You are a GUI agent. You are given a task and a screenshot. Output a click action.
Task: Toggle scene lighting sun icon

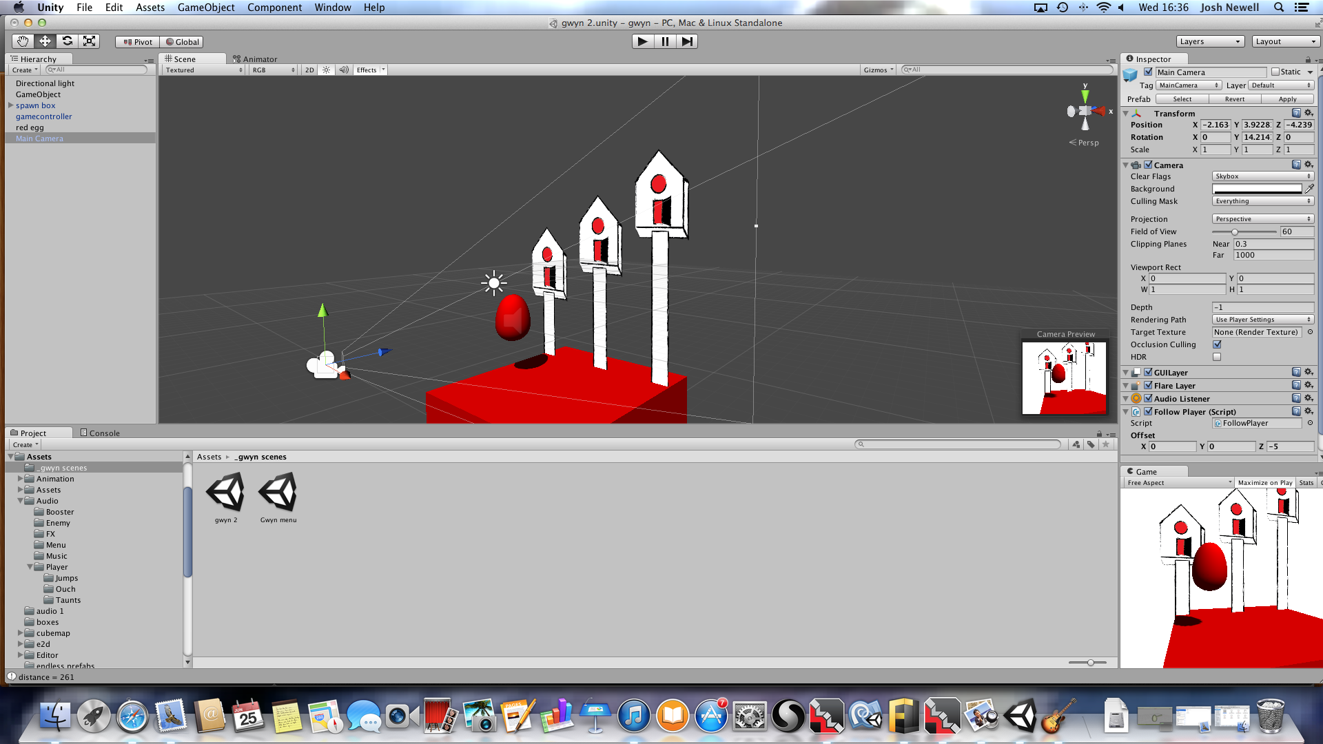[x=326, y=70]
